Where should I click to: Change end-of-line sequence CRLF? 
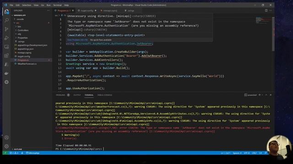[255, 153]
